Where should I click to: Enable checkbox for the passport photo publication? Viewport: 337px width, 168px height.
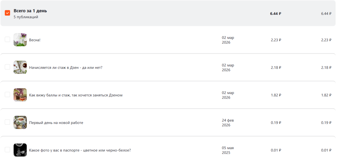[8, 150]
